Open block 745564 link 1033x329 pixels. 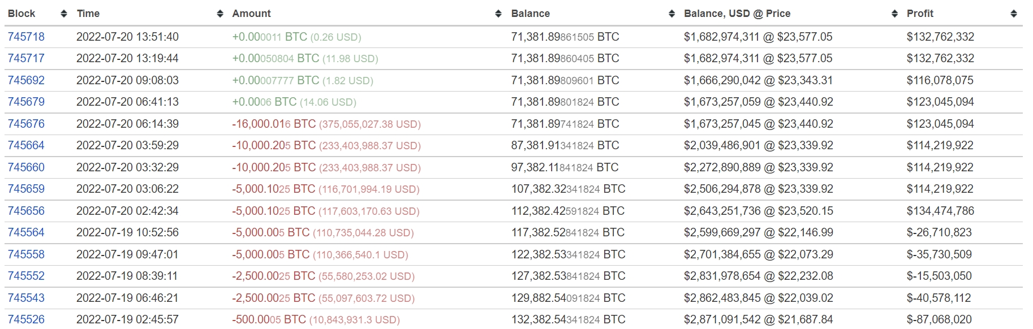tap(26, 232)
